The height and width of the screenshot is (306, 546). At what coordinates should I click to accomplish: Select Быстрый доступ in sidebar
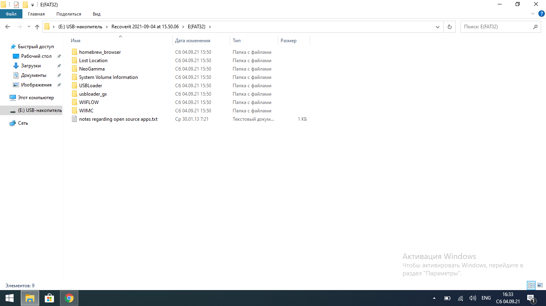click(x=36, y=47)
